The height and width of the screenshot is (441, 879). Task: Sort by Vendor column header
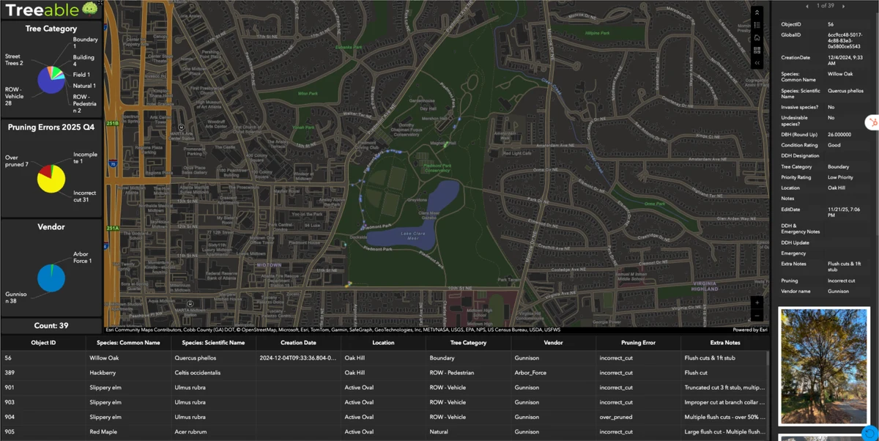pos(553,342)
